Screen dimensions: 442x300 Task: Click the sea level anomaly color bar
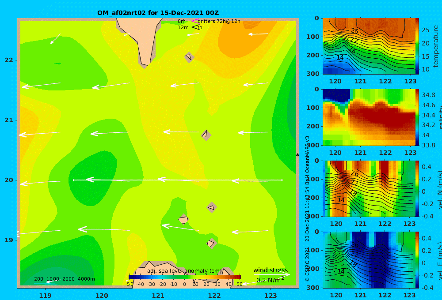[184, 277]
